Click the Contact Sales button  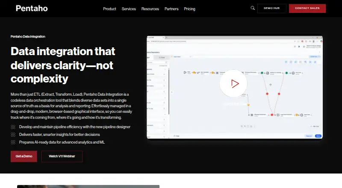(x=307, y=8)
